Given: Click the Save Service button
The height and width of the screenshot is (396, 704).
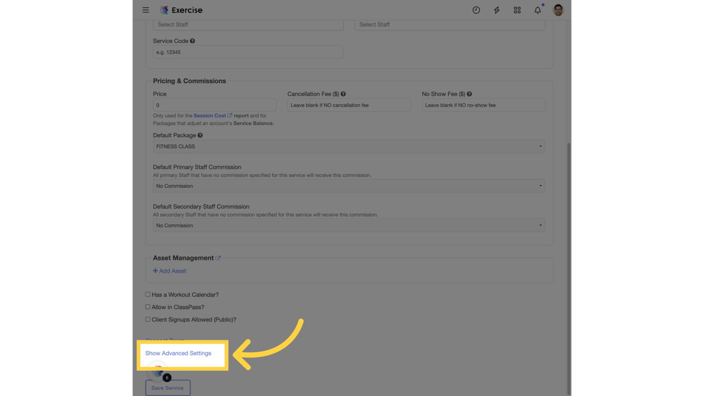Looking at the screenshot, I should 167,387.
